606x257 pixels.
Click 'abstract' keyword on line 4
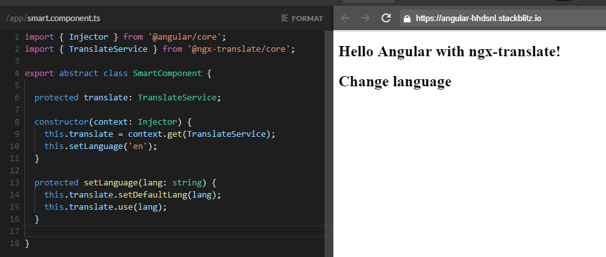pos(79,74)
